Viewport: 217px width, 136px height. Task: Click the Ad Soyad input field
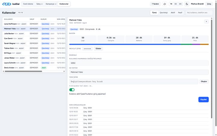click(x=139, y=72)
